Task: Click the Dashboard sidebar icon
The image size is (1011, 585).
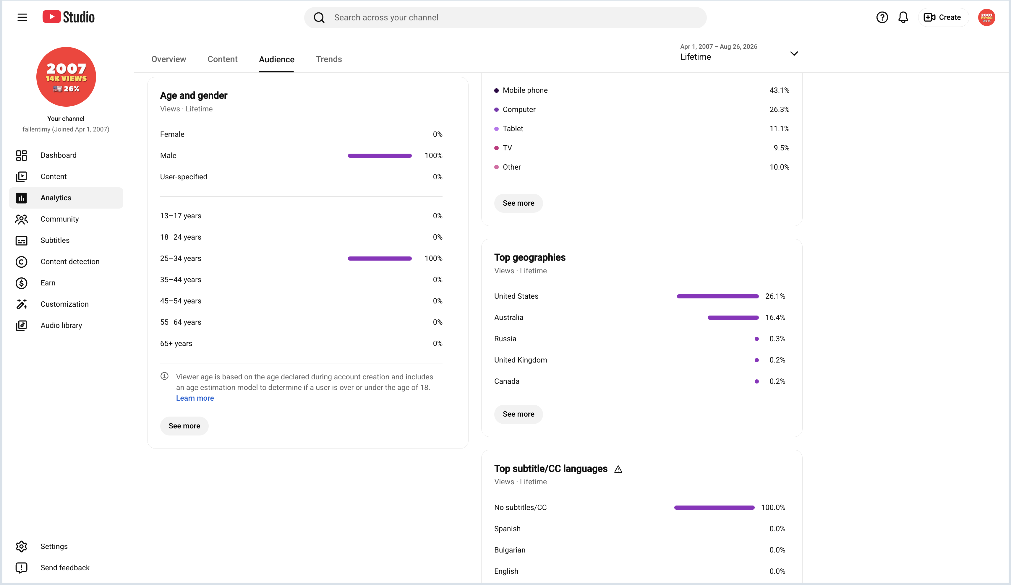Action: pyautogui.click(x=21, y=155)
